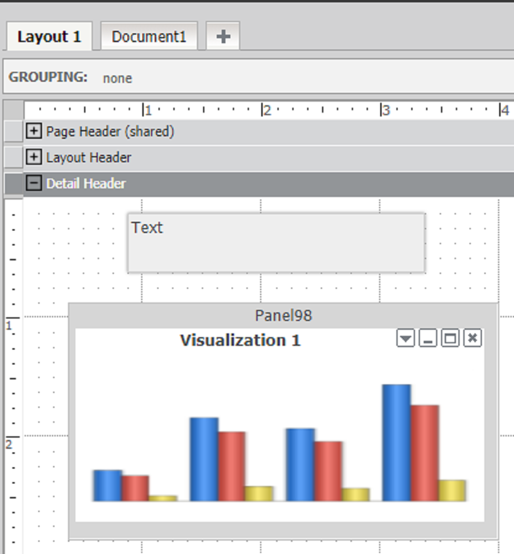The height and width of the screenshot is (554, 514).
Task: Maximize the Visualization 1 window
Action: click(450, 339)
